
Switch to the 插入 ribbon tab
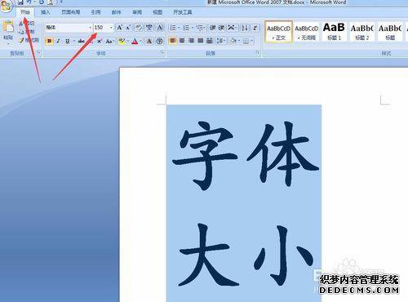pyautogui.click(x=46, y=12)
